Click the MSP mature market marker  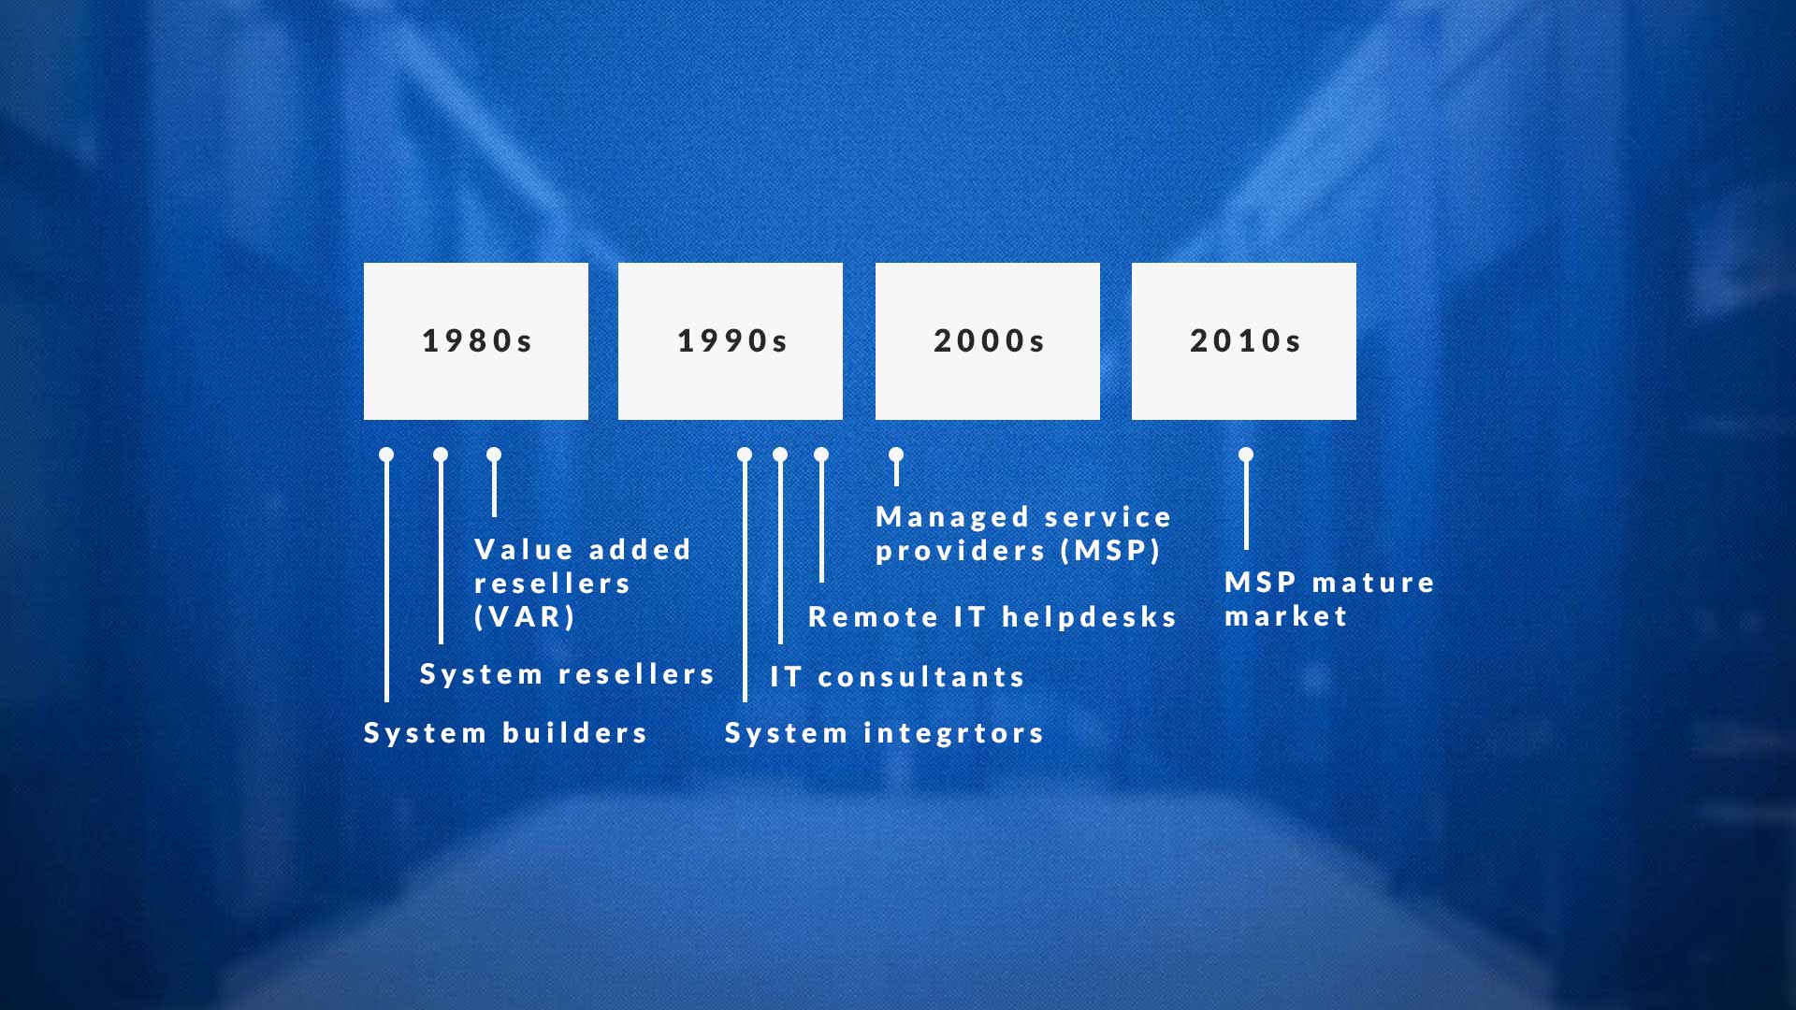tap(1246, 456)
